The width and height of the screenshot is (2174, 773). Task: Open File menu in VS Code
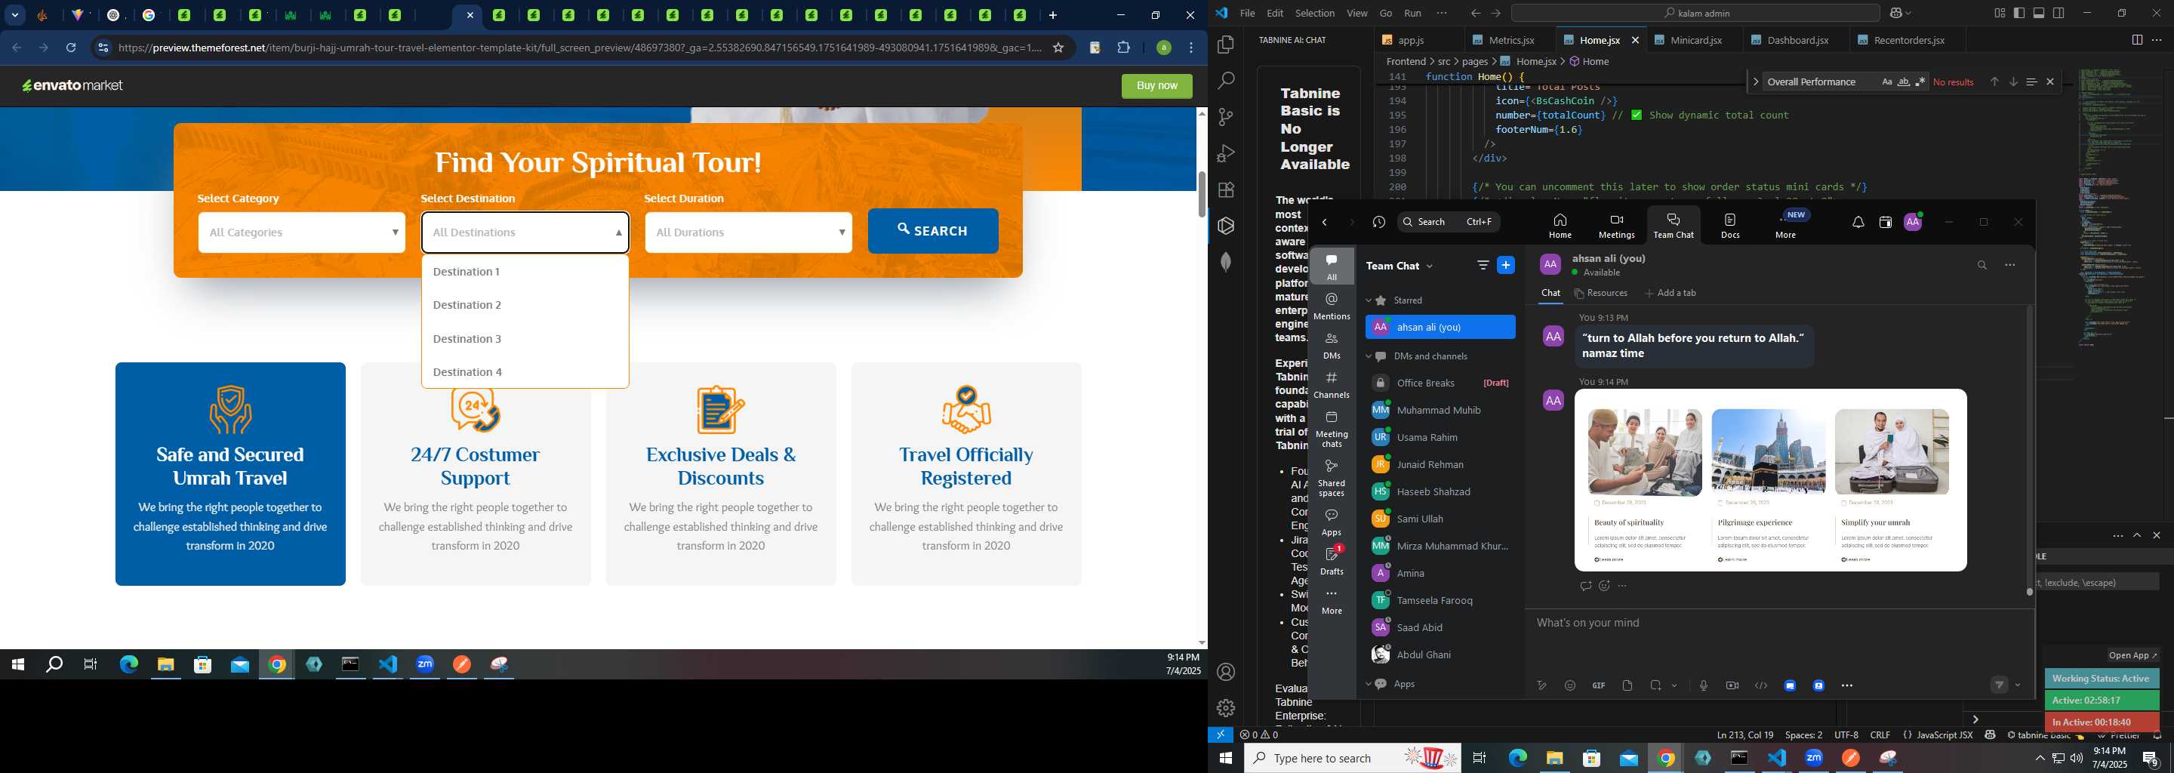[x=1247, y=14]
